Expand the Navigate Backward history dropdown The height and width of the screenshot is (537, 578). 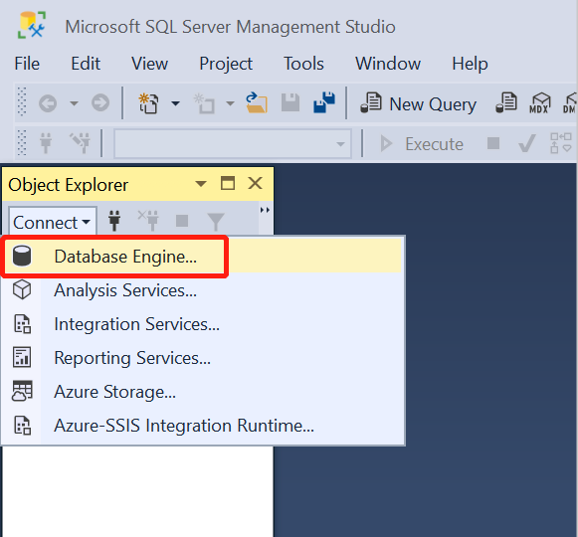(x=74, y=103)
